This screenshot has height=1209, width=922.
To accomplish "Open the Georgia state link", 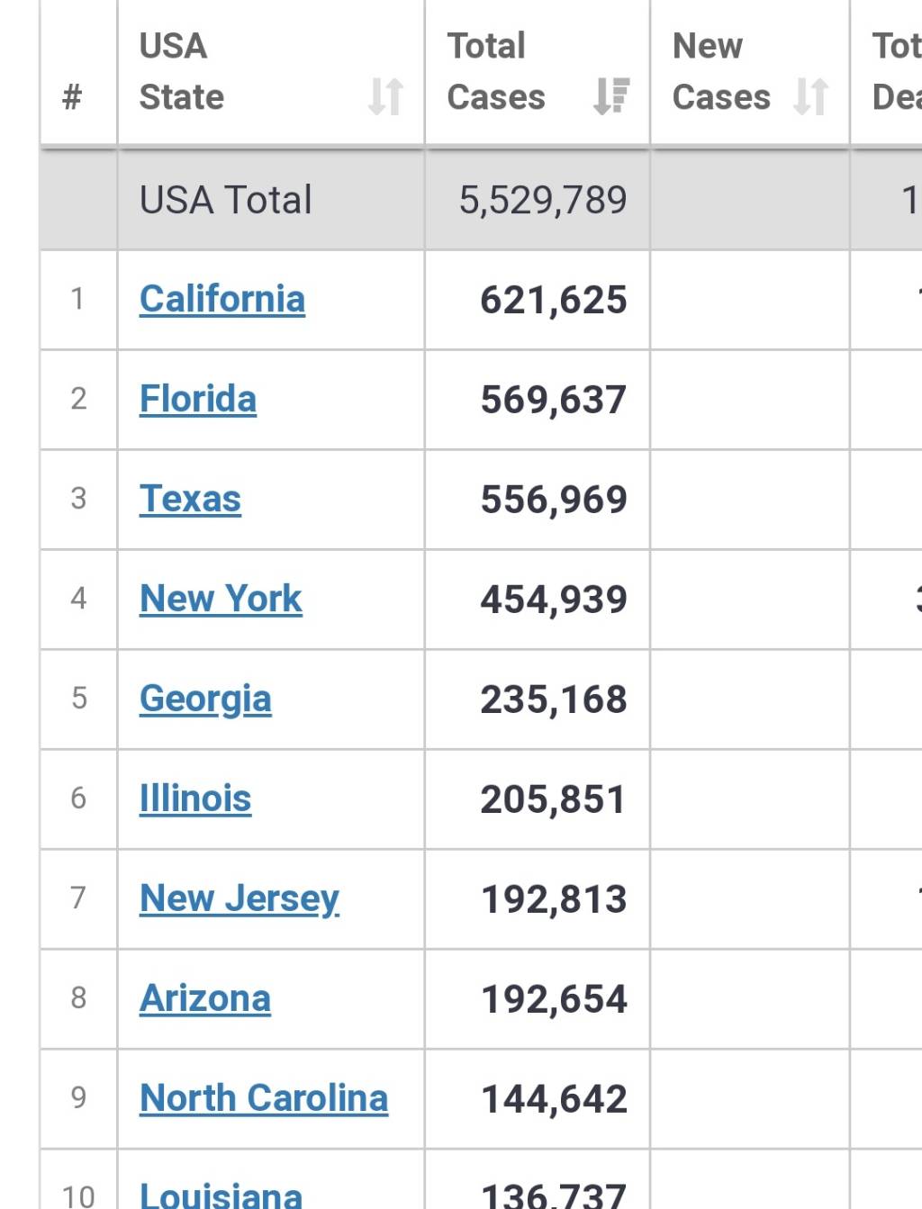I will point(205,699).
